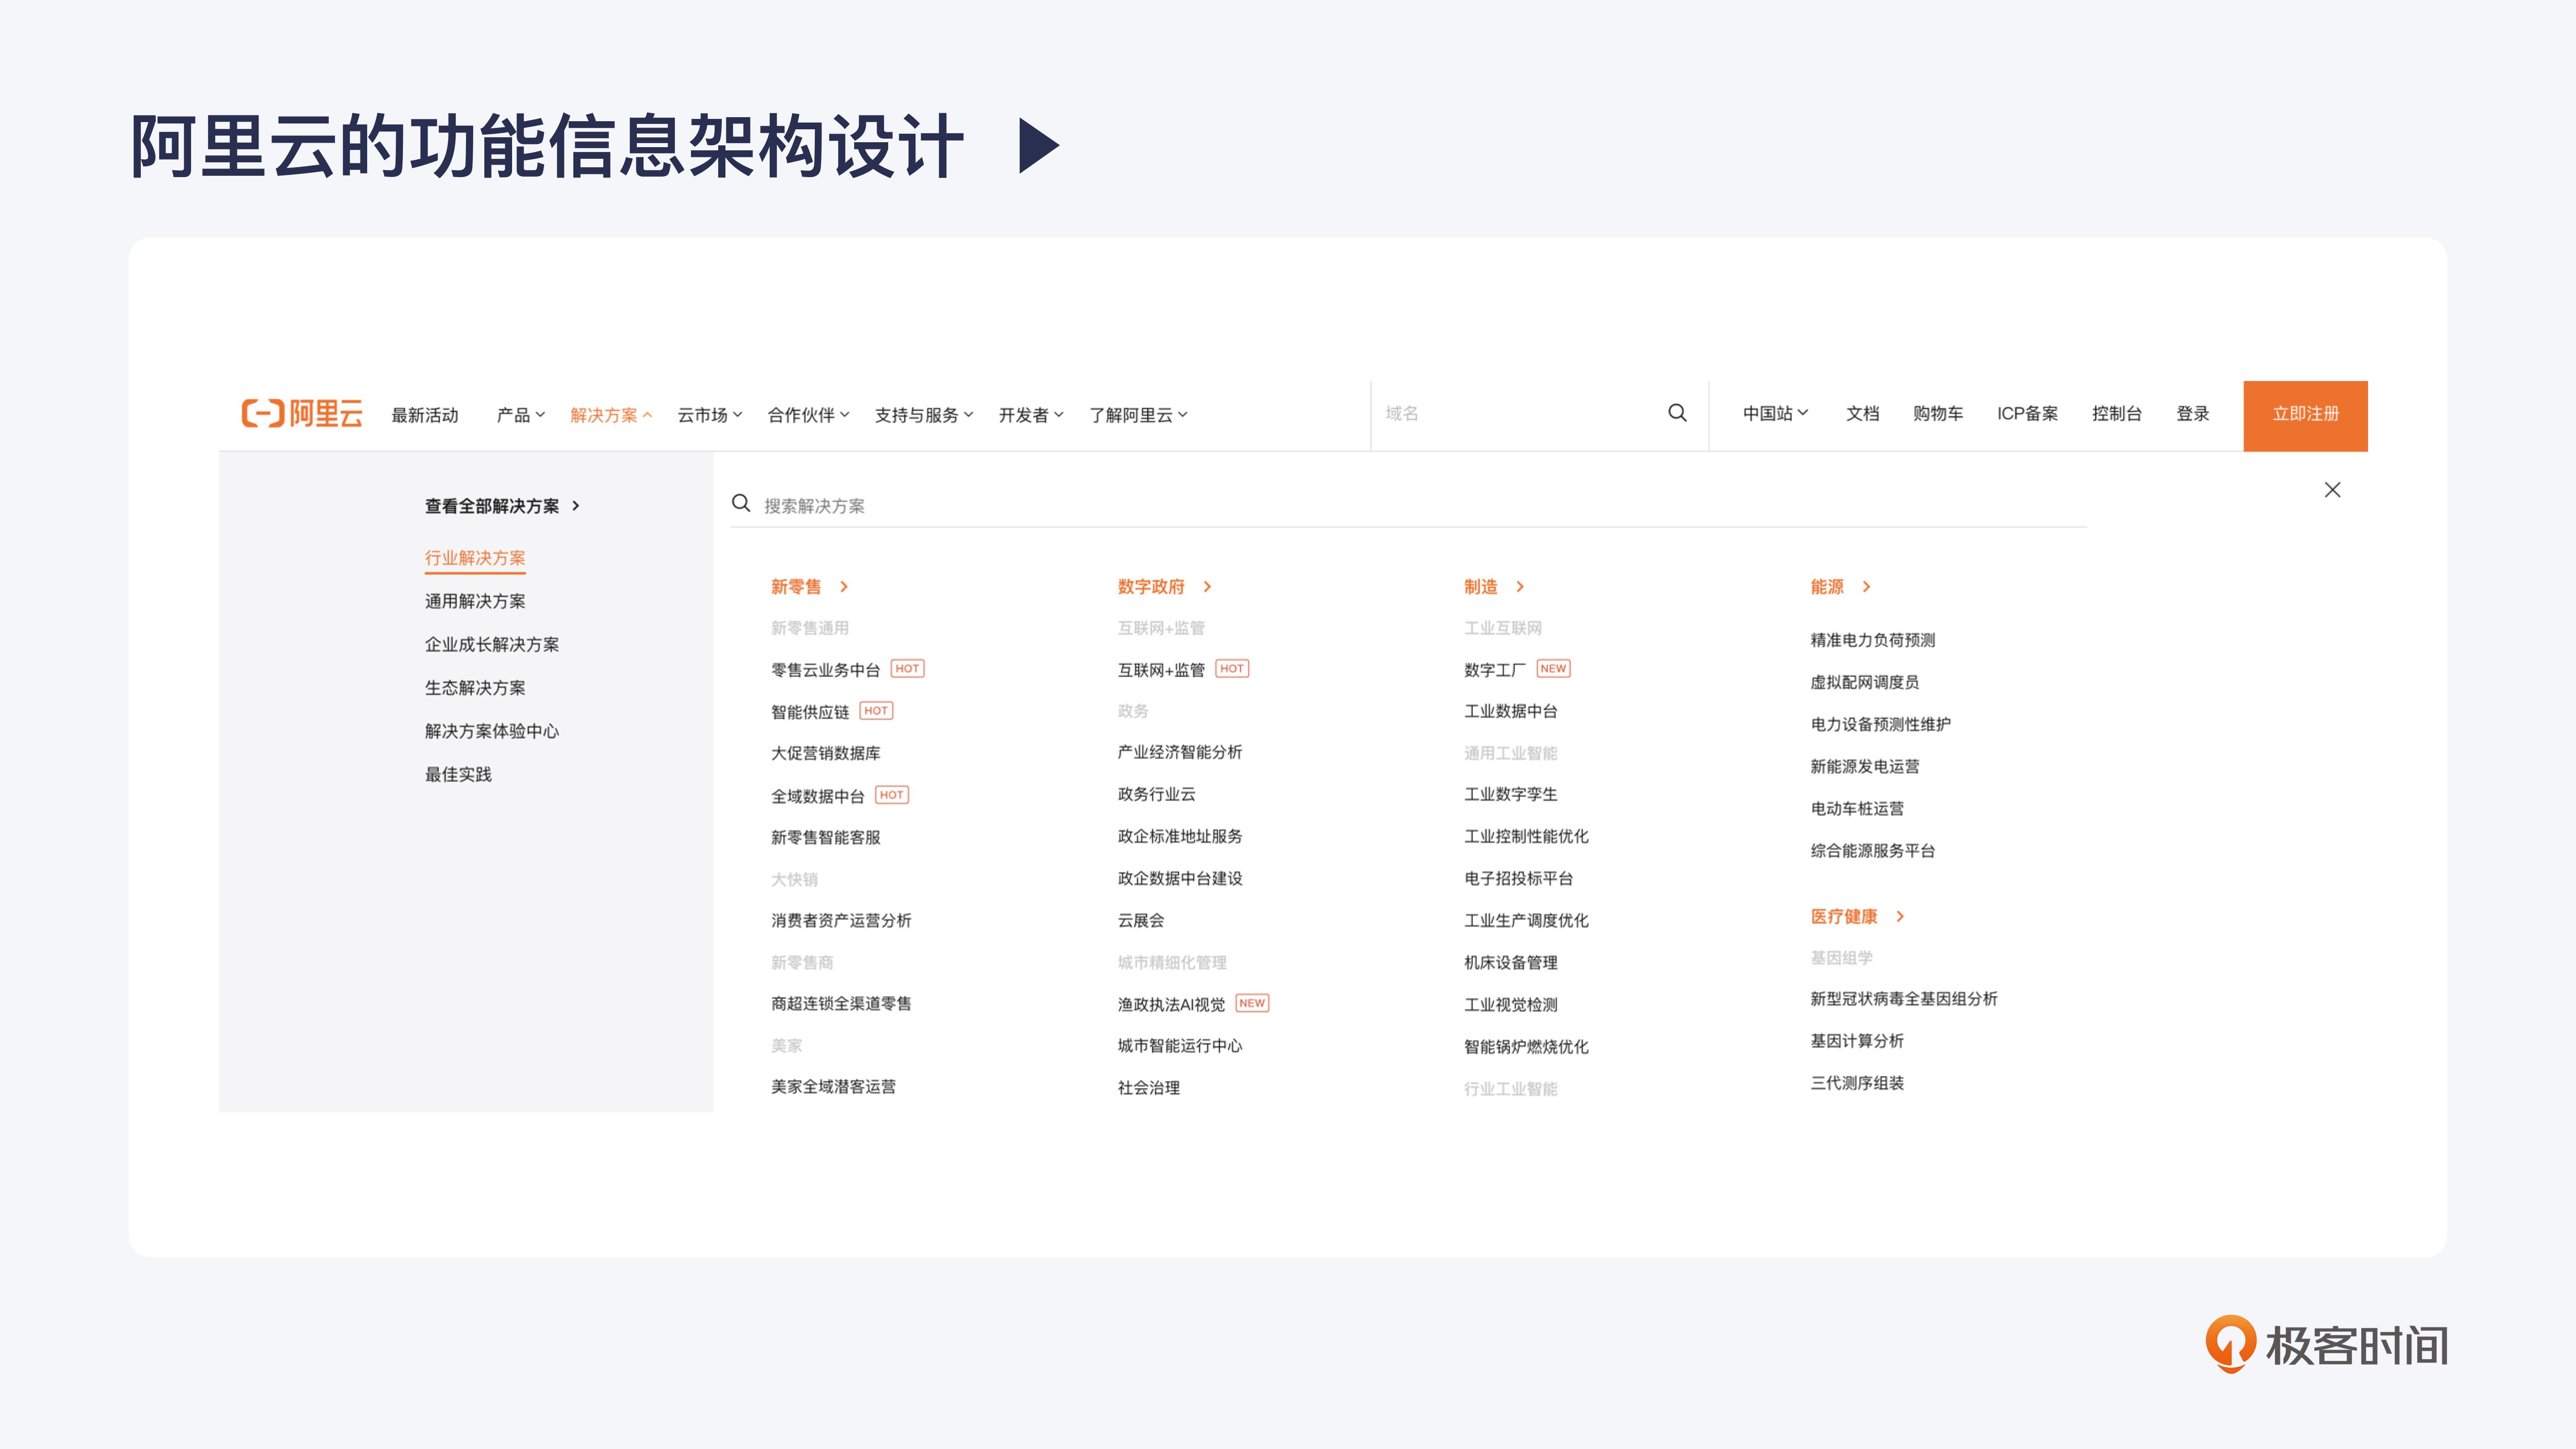This screenshot has height=1449, width=2576.
Task: Click the arrow after 查看全部解决方案
Action: [x=576, y=506]
